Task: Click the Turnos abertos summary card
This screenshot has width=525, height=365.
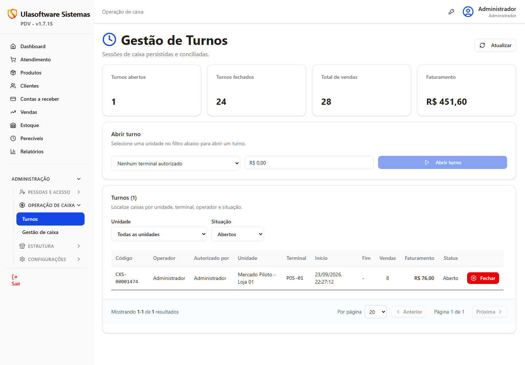Action: (x=152, y=90)
